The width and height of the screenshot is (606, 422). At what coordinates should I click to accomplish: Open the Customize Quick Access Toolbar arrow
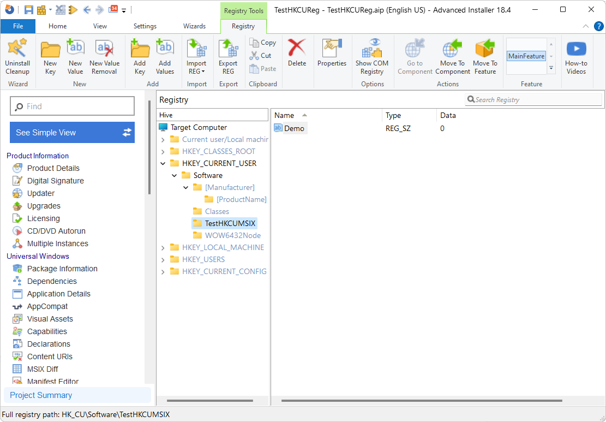[x=124, y=10]
